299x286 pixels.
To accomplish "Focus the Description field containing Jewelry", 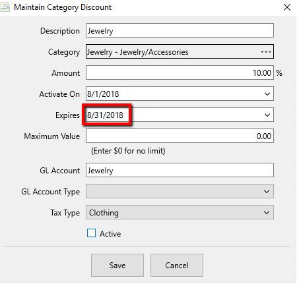I will [180, 30].
